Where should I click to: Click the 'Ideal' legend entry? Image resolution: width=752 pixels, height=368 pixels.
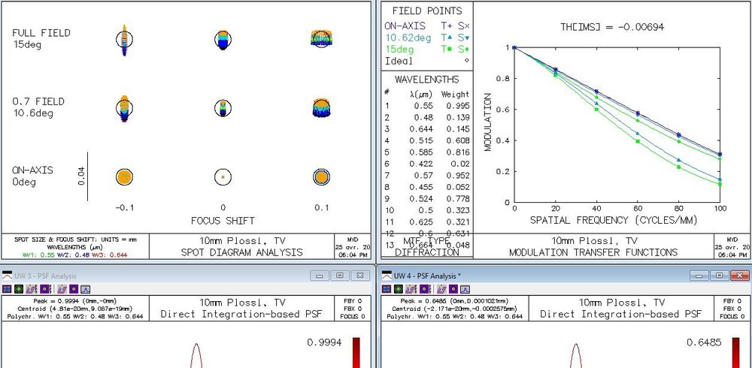coord(399,62)
